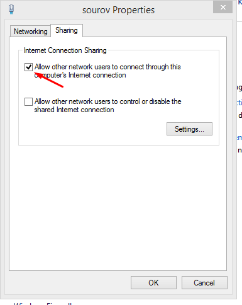Screen dimensions: 242x305
Task: Select the Sharing tab
Action: click(67, 30)
